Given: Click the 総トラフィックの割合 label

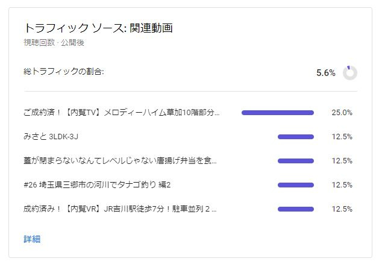Looking at the screenshot, I should [x=64, y=71].
